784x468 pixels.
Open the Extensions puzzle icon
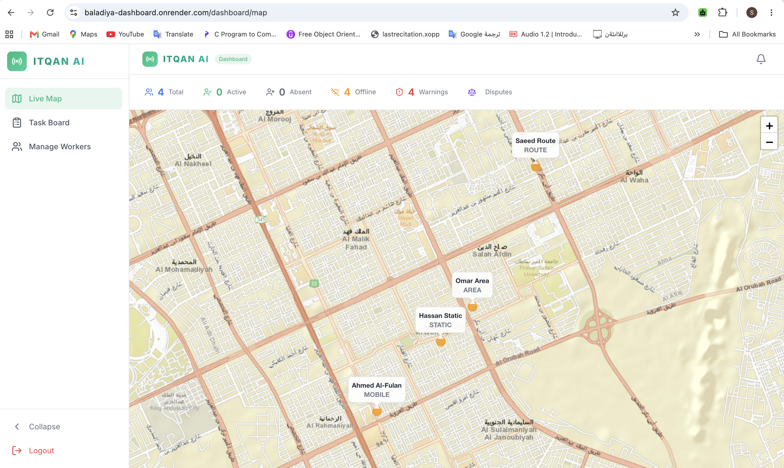pos(722,13)
